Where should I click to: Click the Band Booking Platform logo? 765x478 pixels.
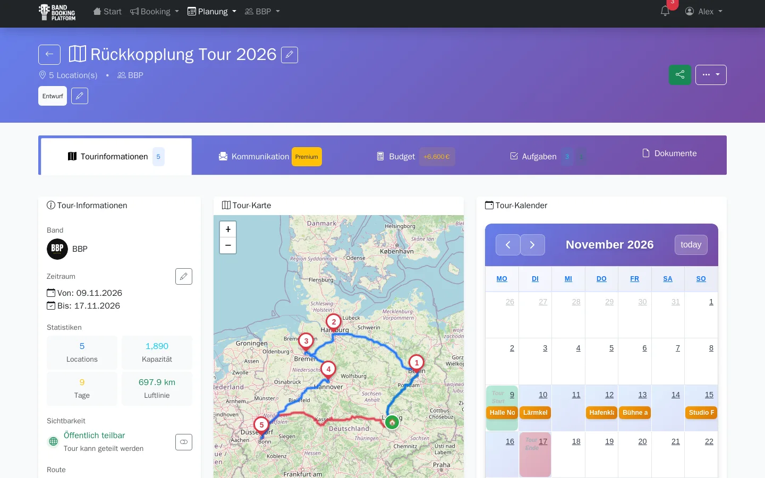(x=57, y=12)
